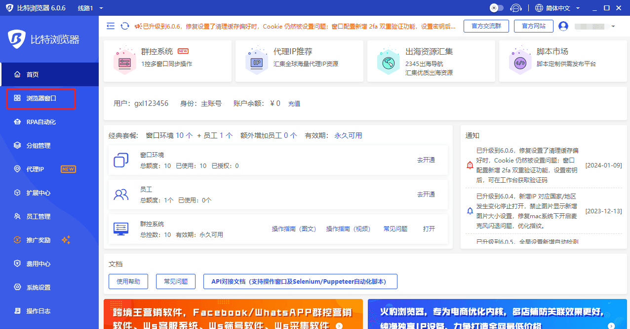
Task: Open the 跨境王营销软件 orange banner
Action: [233, 314]
